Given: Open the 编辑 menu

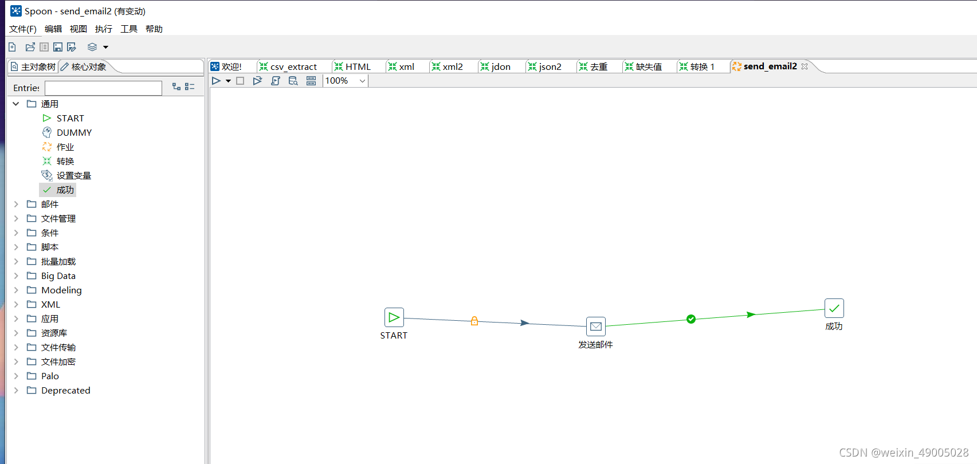Looking at the screenshot, I should 53,29.
